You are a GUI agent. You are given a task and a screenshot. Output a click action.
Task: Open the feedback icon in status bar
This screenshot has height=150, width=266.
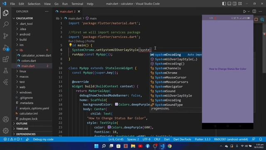tap(254, 139)
